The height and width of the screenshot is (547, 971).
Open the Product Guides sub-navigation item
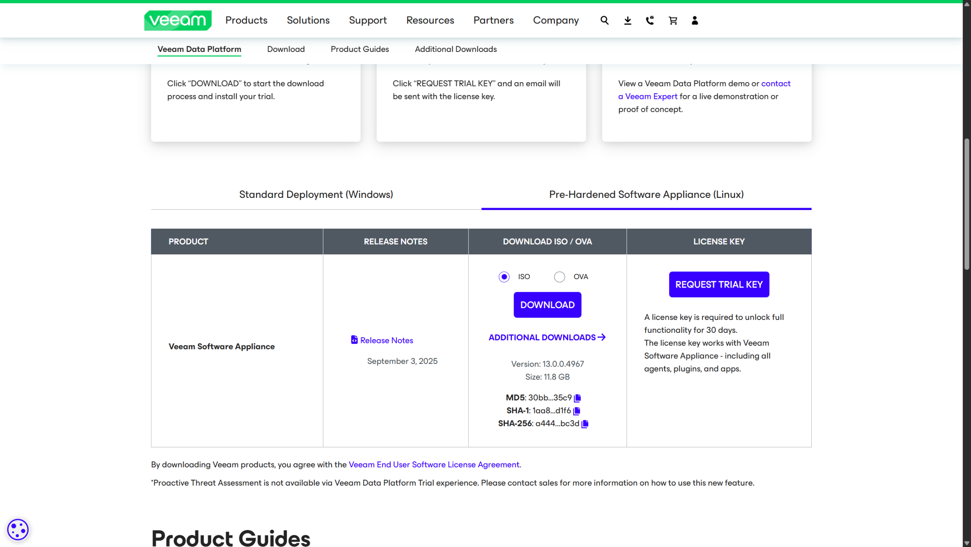pyautogui.click(x=360, y=49)
